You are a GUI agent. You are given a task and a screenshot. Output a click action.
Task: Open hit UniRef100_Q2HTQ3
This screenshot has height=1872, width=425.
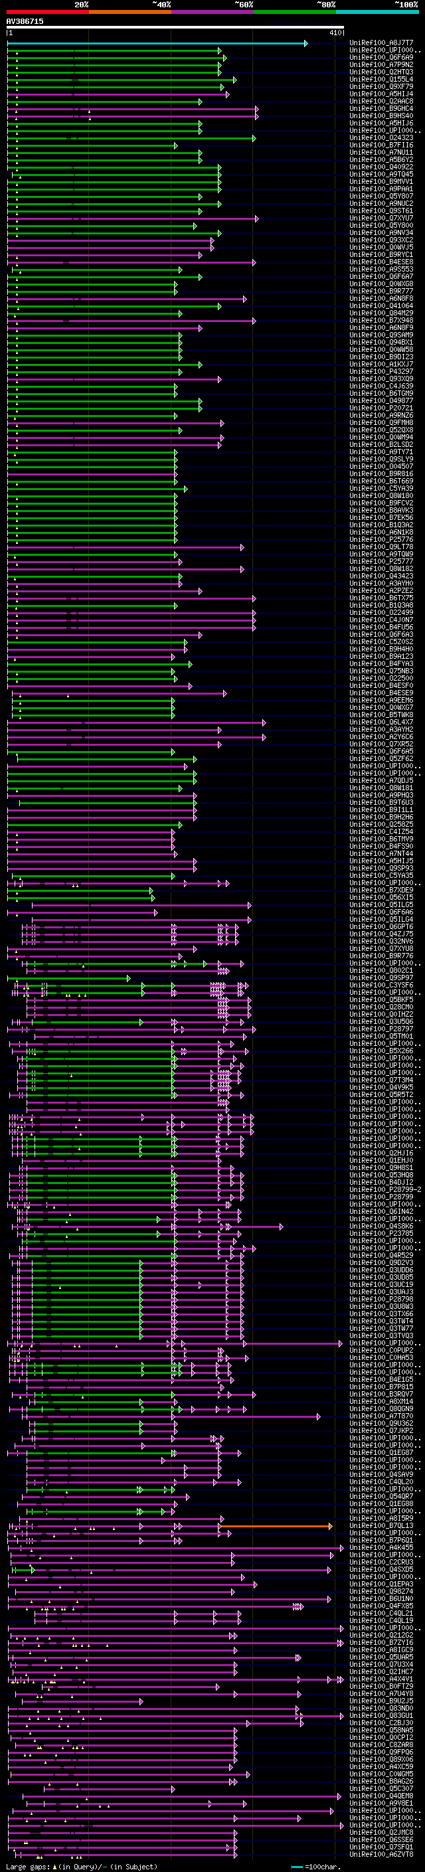381,72
